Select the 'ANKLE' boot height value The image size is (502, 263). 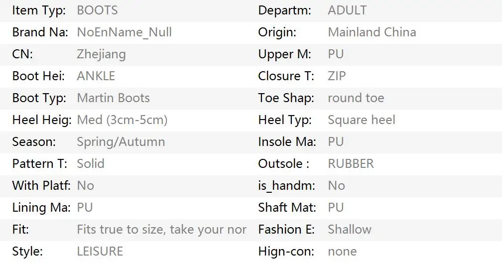pyautogui.click(x=96, y=76)
